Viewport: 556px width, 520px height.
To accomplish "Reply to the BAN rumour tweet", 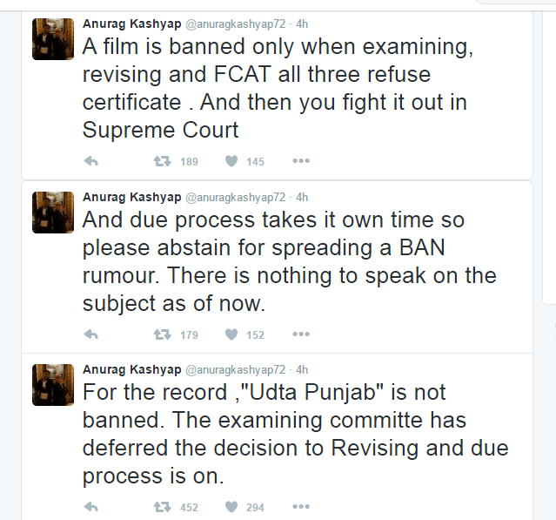I will pos(90,334).
